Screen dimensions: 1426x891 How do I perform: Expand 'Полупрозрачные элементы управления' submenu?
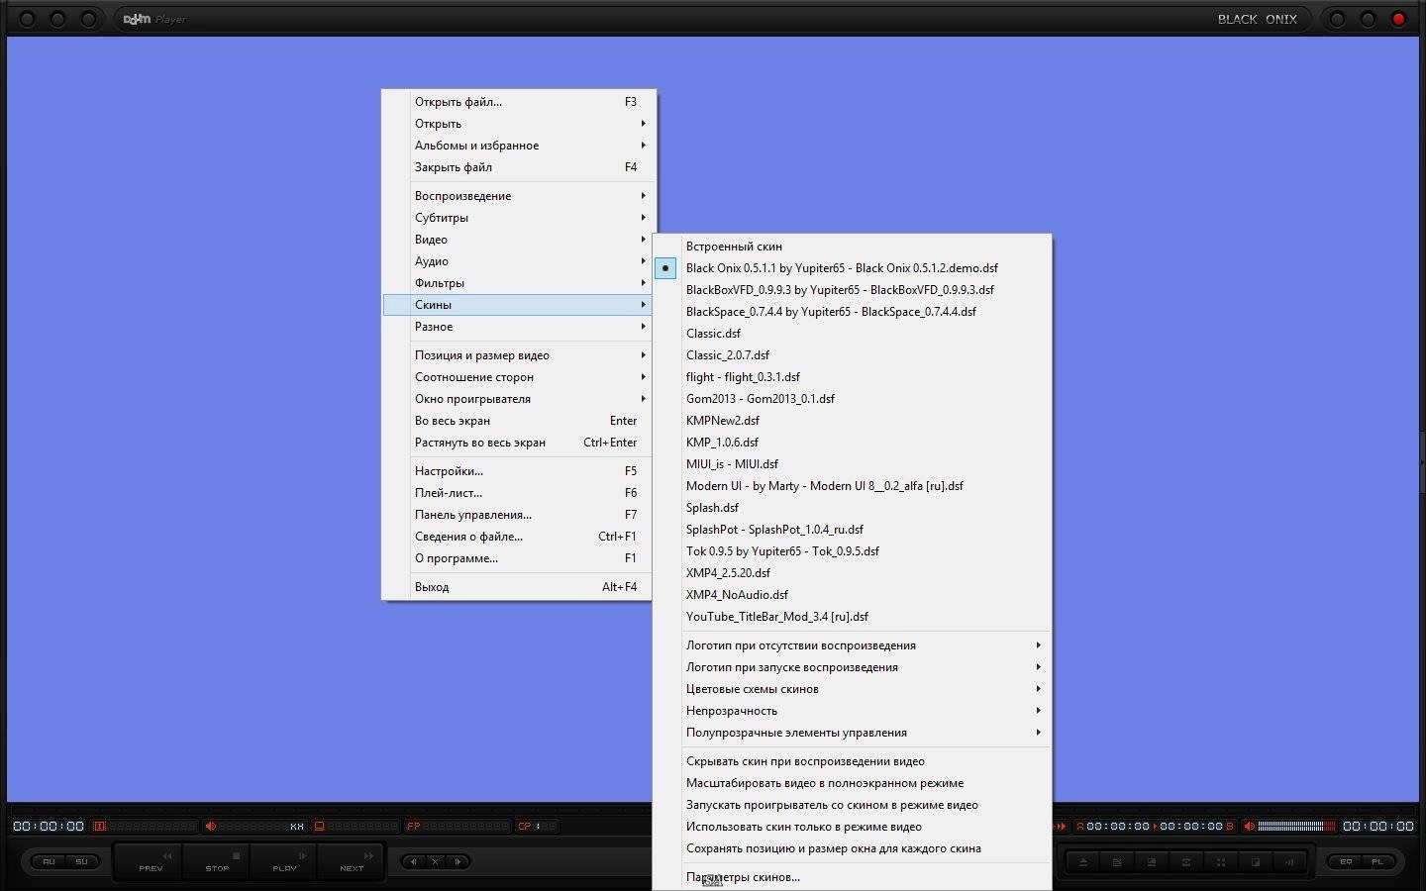(852, 733)
